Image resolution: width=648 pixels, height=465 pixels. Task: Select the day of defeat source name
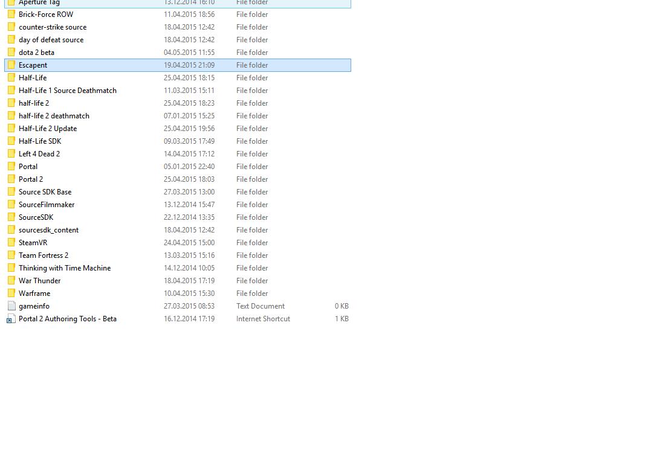pos(51,40)
